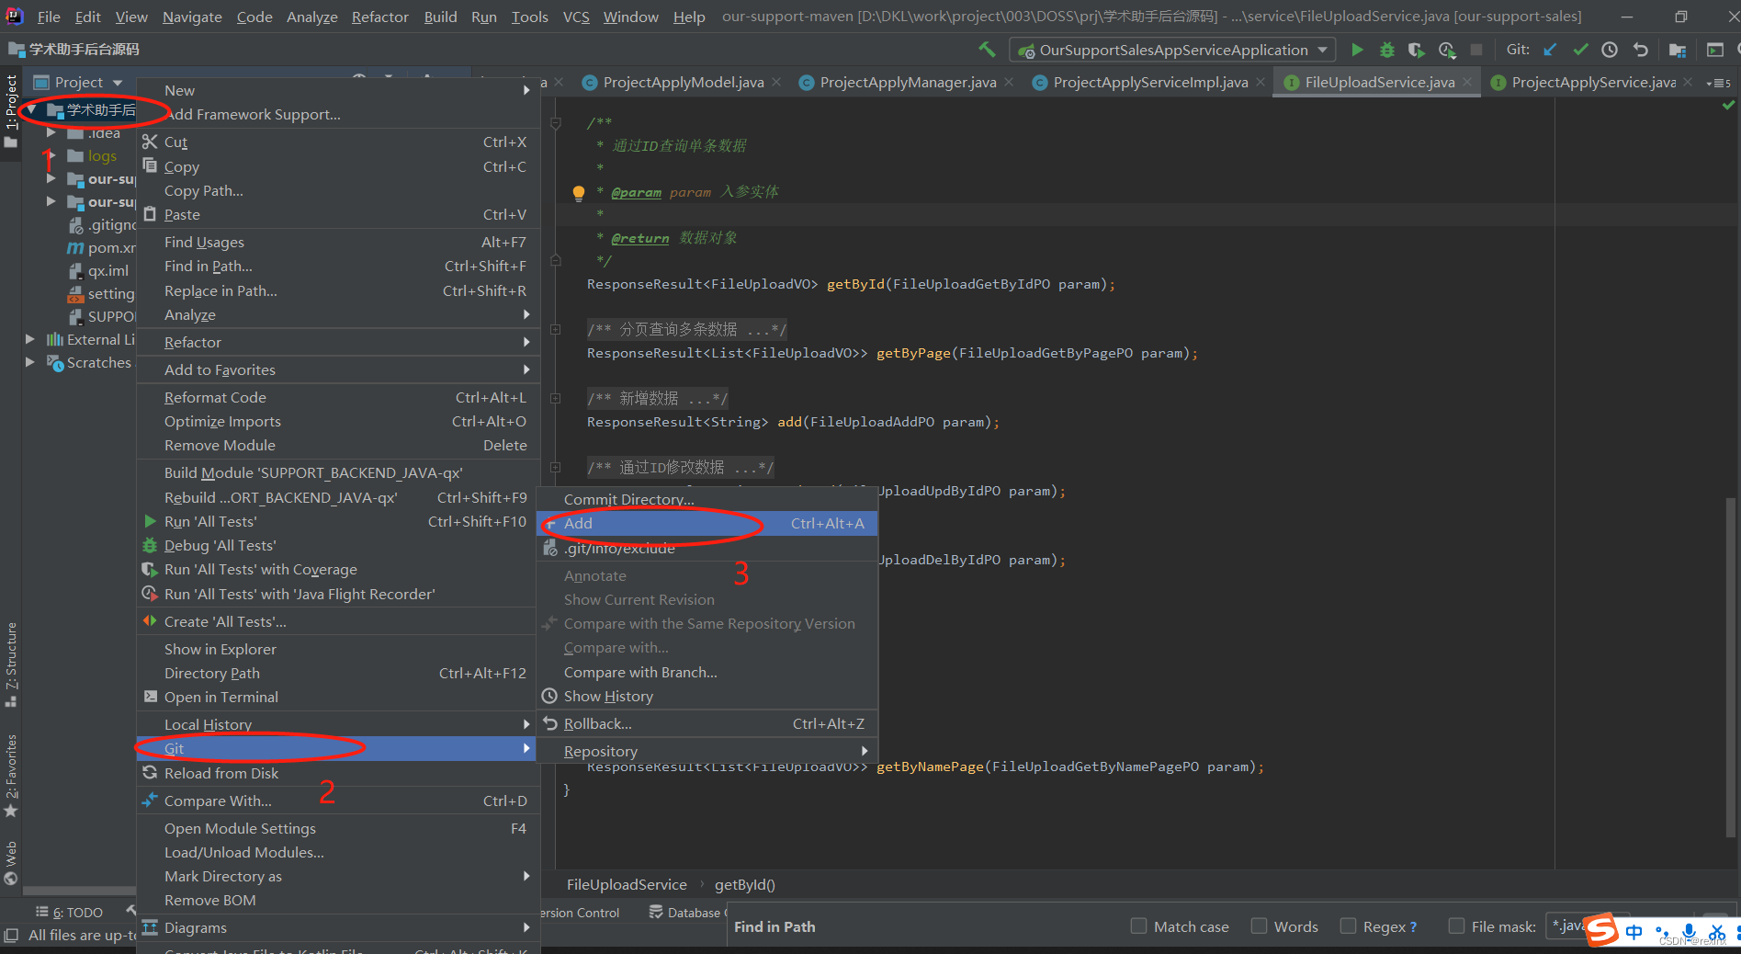Click the Run with Coverage icon
Viewport: 1741px width, 954px height.
pyautogui.click(x=1416, y=50)
